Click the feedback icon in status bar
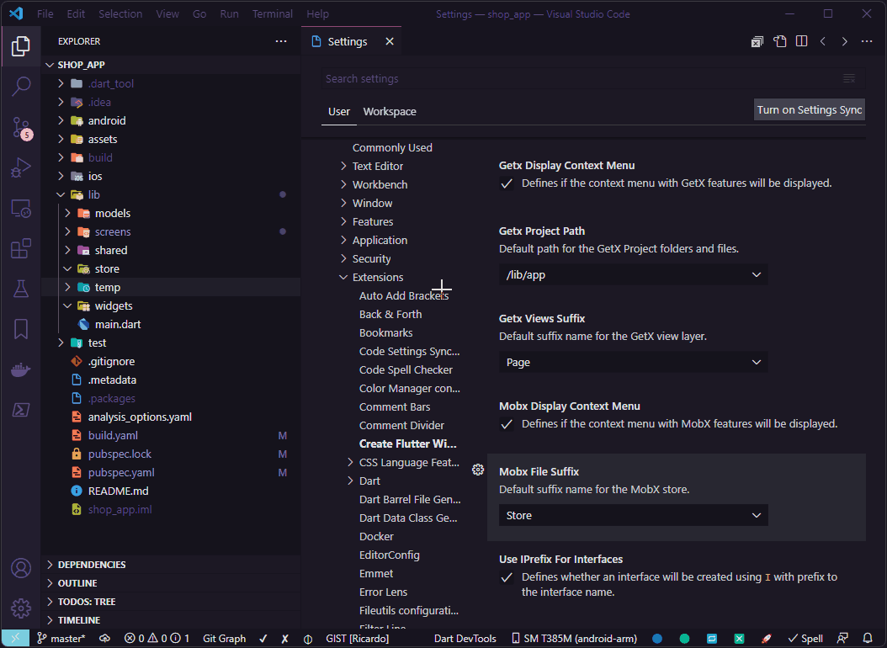 coord(842,639)
